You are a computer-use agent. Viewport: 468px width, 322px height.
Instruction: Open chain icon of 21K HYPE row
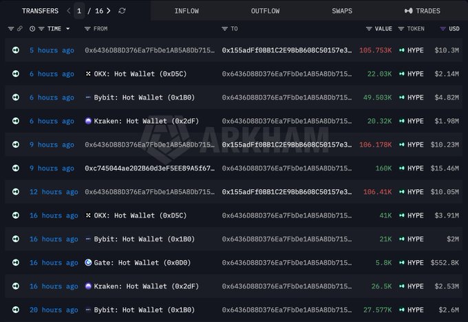[16, 239]
